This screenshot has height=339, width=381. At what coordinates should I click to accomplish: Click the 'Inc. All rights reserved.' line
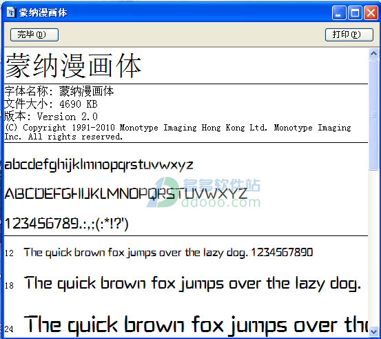pyautogui.click(x=63, y=137)
